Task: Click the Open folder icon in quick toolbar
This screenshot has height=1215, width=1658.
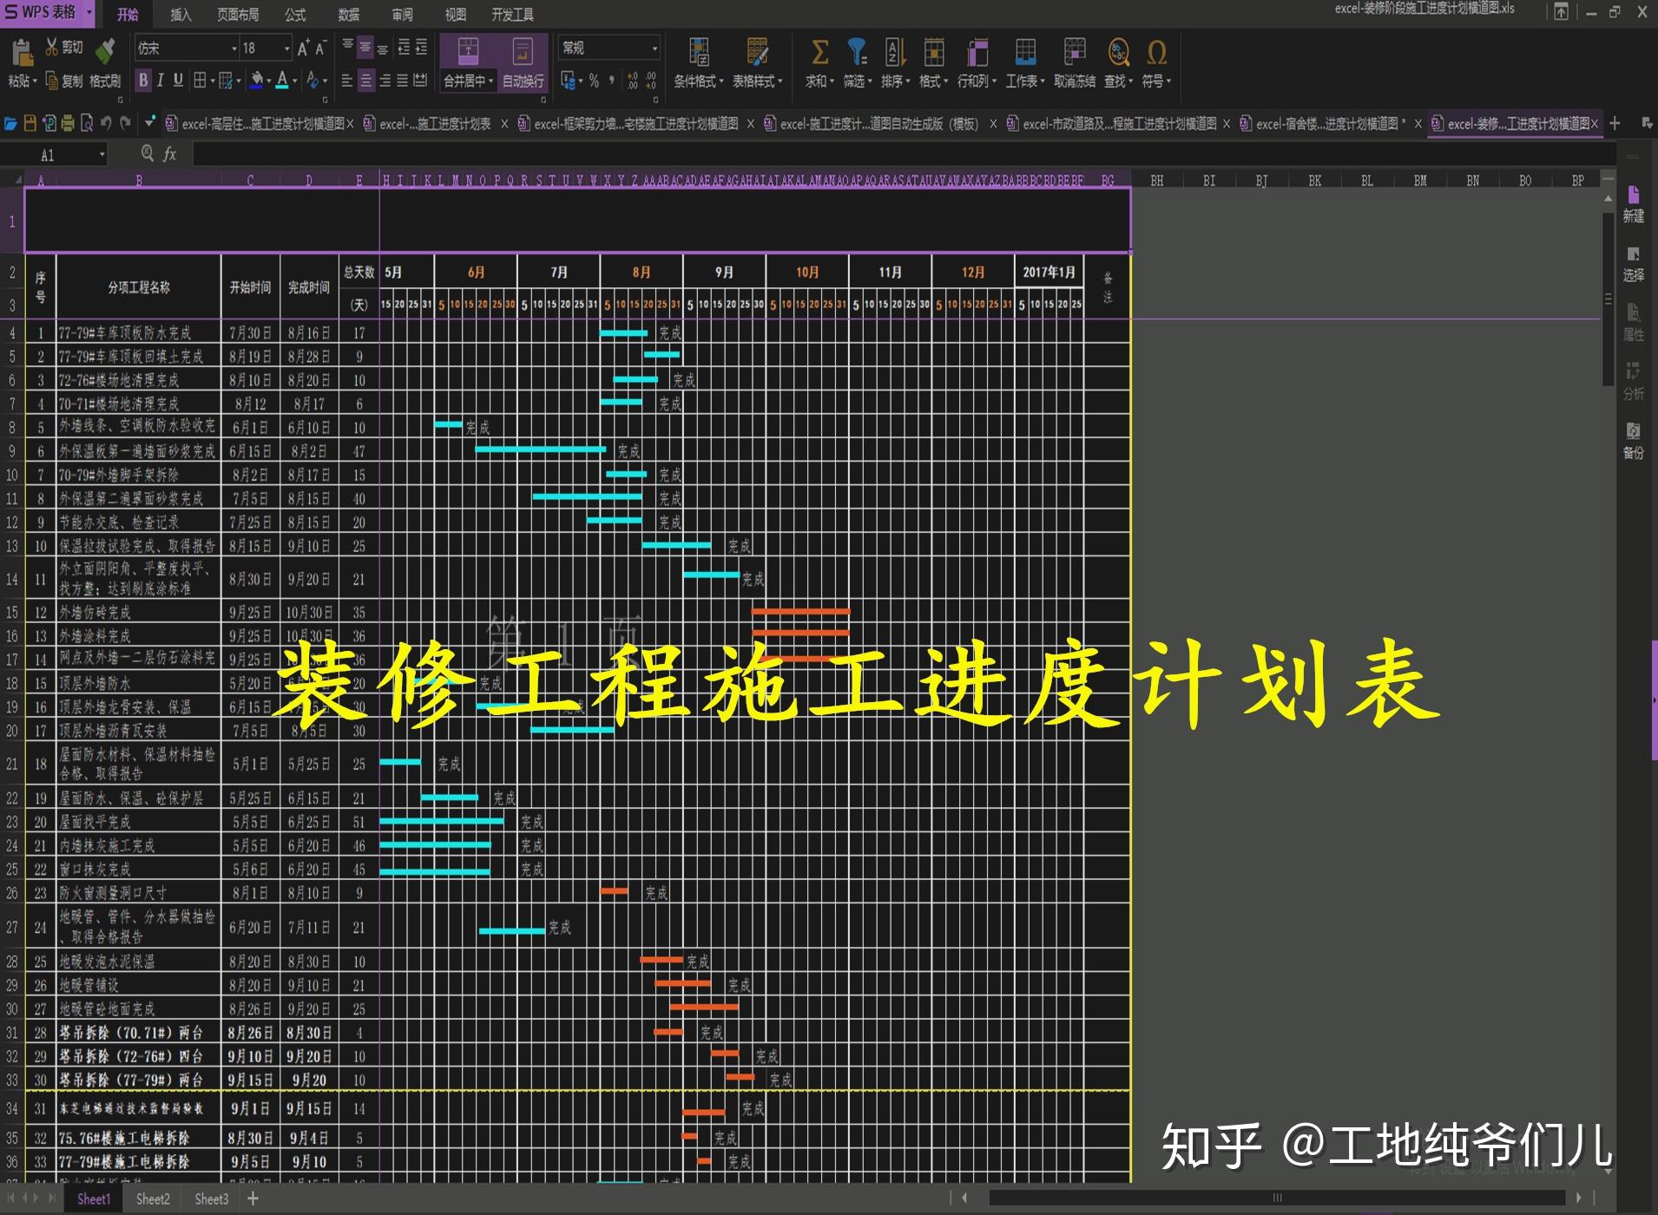Action: tap(10, 124)
